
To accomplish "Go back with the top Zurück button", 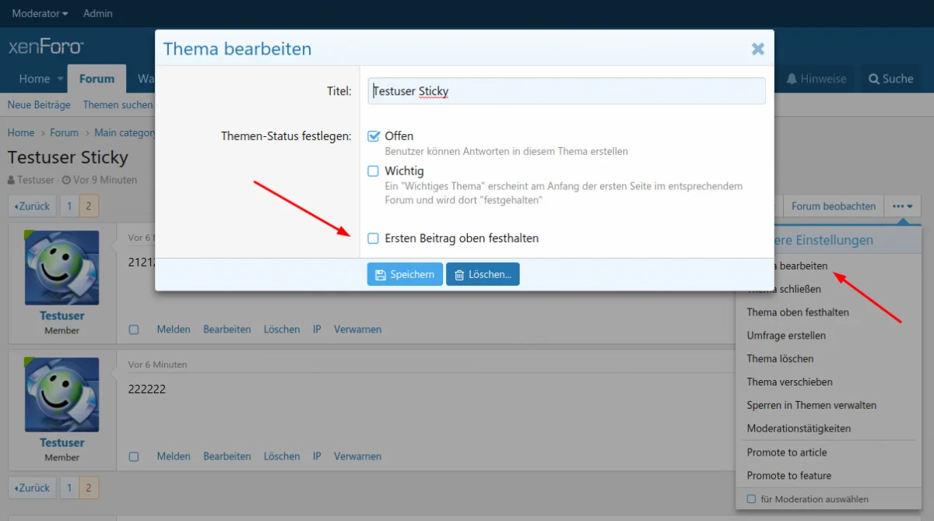I will [32, 206].
